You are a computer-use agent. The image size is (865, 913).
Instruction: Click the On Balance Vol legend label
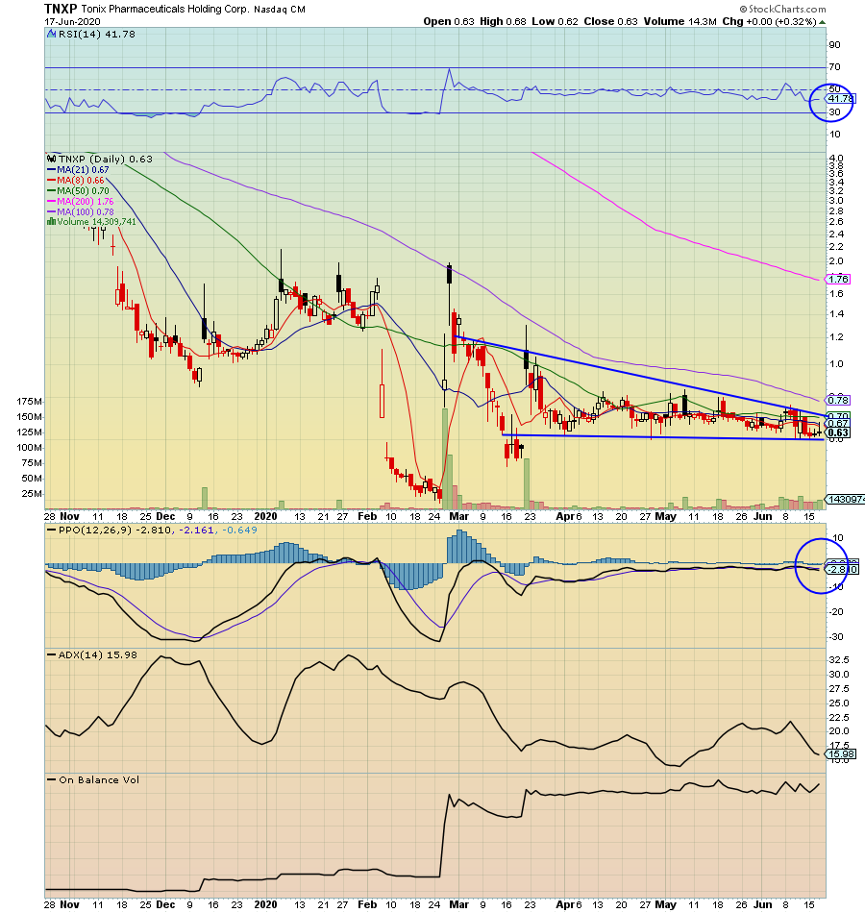click(x=98, y=779)
